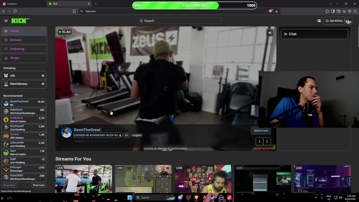Open the purple-lit room stream thumbnail
The image size is (359, 202).
[323, 179]
